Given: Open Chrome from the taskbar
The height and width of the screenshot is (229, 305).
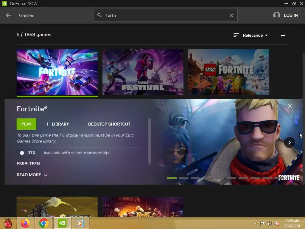Looking at the screenshot, I should pos(43,223).
